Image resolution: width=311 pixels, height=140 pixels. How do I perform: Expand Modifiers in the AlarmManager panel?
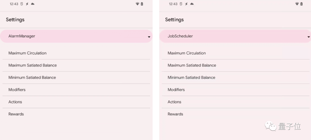click(x=17, y=90)
